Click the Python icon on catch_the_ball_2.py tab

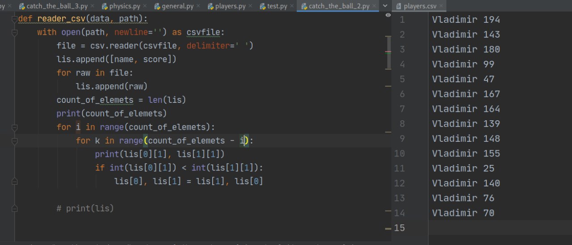[304, 6]
